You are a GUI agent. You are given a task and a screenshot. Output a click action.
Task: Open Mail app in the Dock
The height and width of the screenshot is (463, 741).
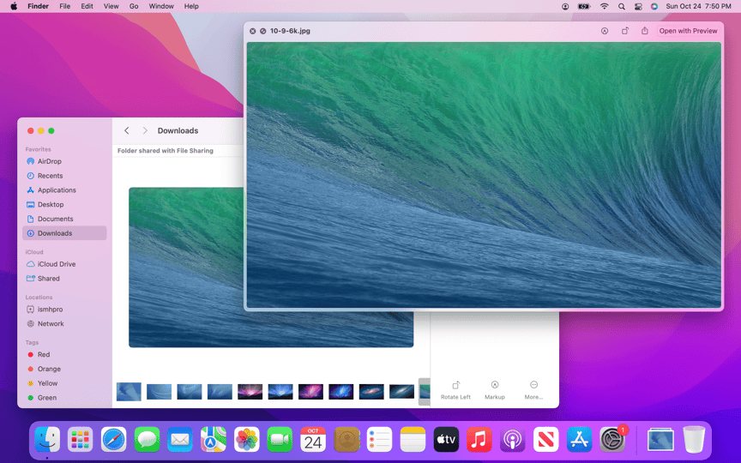click(x=180, y=439)
